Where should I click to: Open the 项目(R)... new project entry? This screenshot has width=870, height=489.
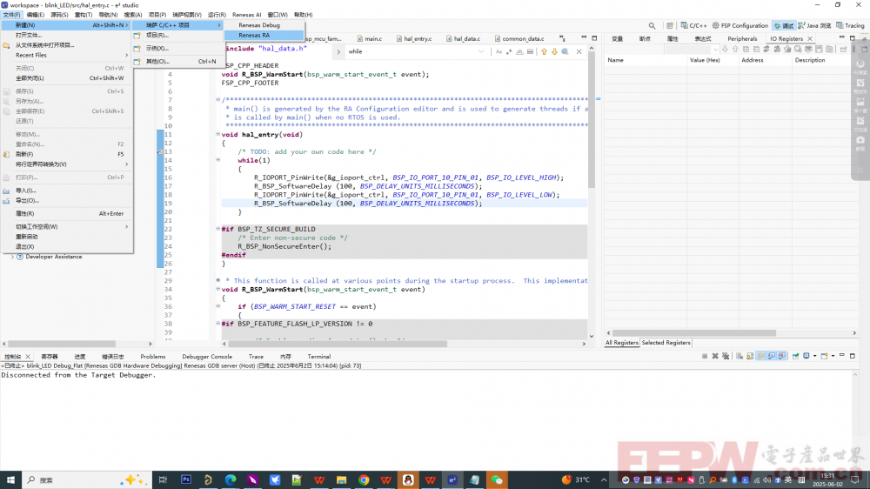[x=177, y=35]
